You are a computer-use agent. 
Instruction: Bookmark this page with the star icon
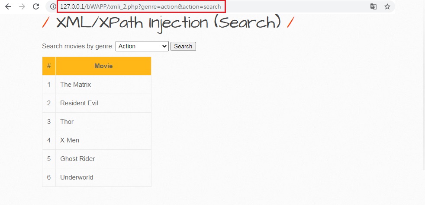pyautogui.click(x=387, y=6)
